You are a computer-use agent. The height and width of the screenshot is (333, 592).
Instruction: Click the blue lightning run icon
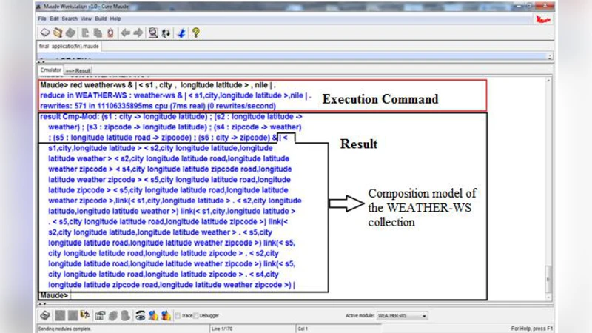[181, 33]
